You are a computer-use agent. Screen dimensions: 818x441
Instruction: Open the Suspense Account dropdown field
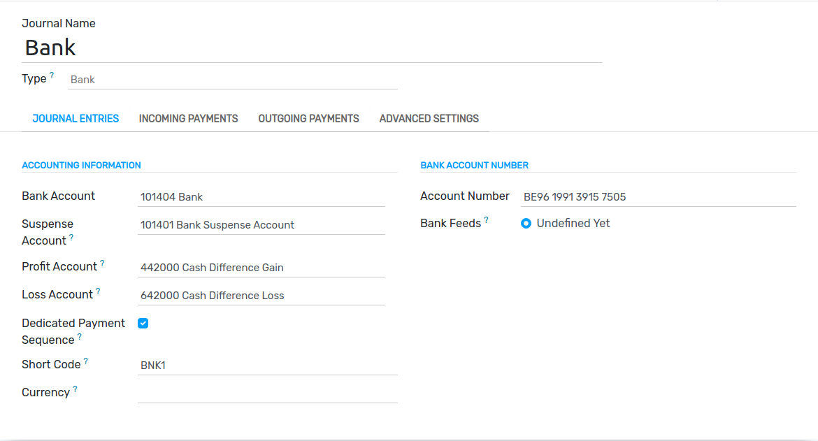click(261, 225)
